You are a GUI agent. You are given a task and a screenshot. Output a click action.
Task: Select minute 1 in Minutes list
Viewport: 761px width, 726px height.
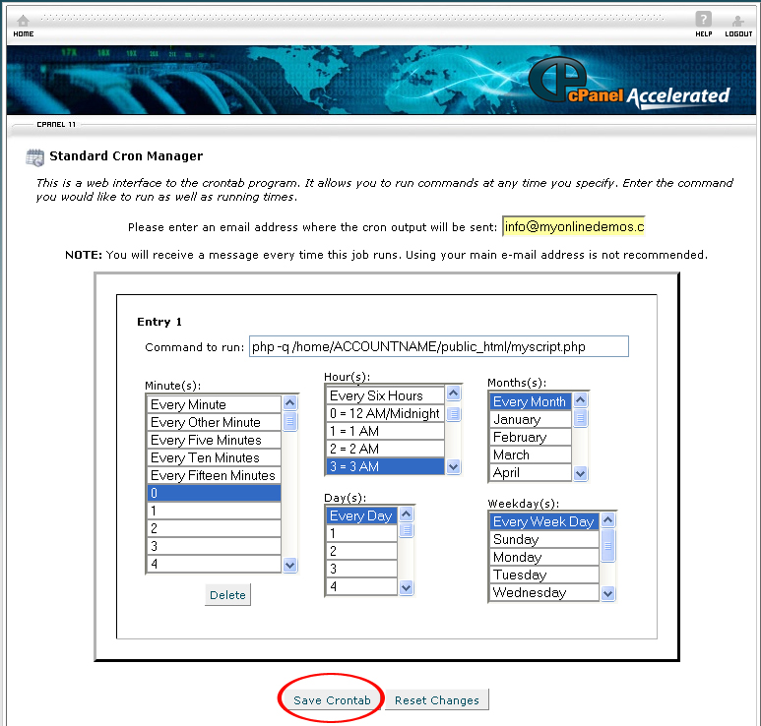[214, 511]
